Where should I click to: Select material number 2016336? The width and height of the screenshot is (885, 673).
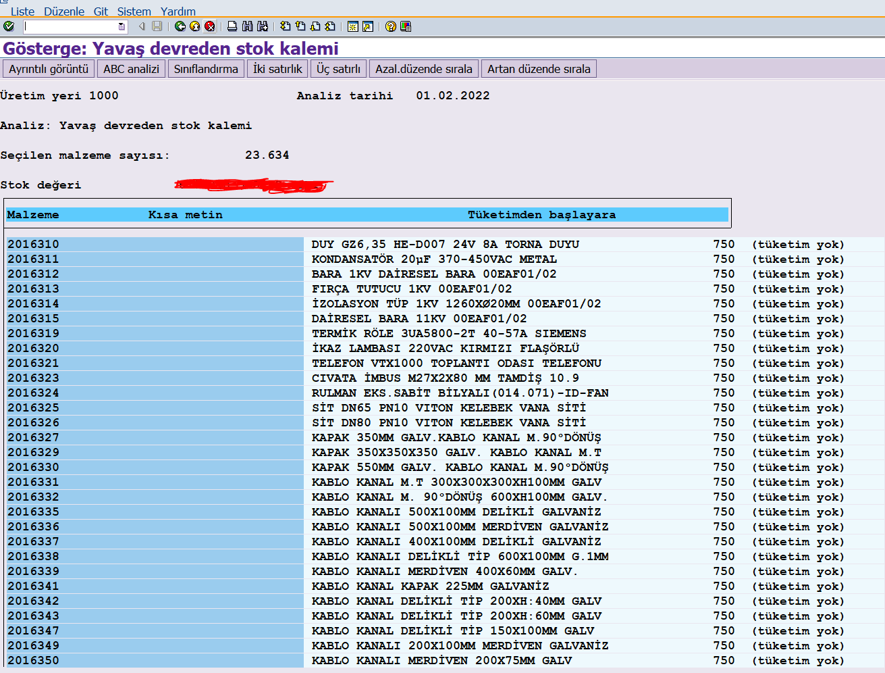33,527
